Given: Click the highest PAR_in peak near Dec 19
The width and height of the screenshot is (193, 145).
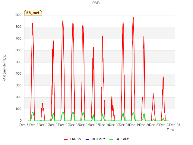Looking at the screenshot, I should 133,18.
